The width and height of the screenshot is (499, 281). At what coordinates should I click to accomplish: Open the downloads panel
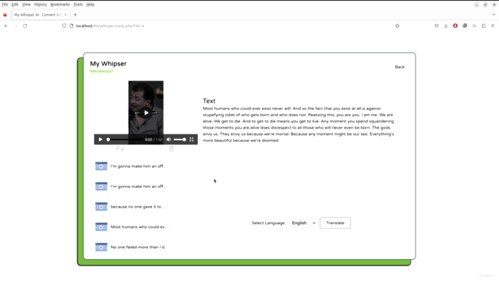(446, 26)
